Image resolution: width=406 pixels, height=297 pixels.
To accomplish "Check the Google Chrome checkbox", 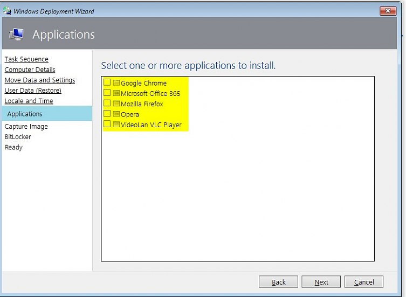I will pyautogui.click(x=107, y=82).
